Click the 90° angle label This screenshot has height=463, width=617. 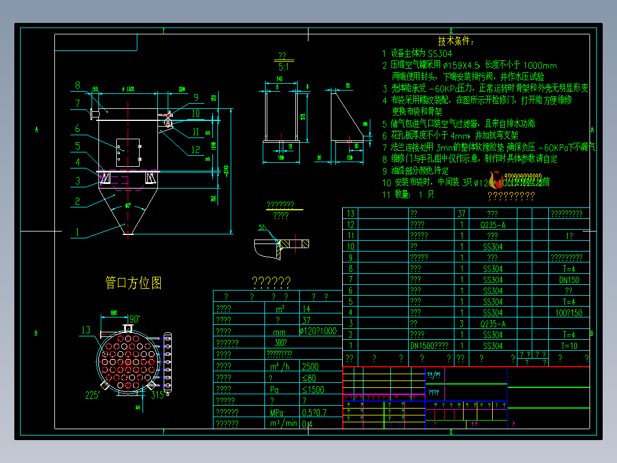tap(135, 319)
